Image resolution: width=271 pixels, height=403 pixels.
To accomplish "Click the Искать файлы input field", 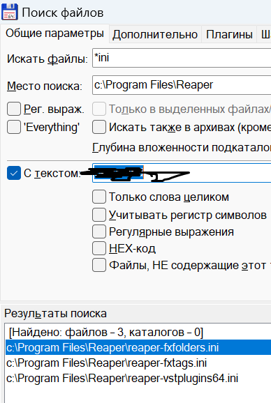I will click(x=182, y=58).
